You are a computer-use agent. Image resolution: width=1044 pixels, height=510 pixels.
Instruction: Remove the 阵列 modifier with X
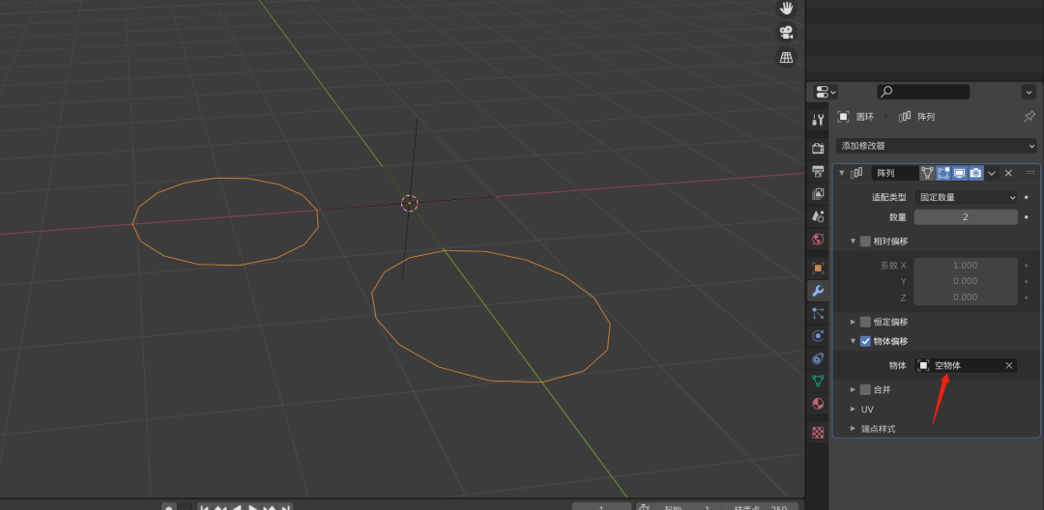1008,173
